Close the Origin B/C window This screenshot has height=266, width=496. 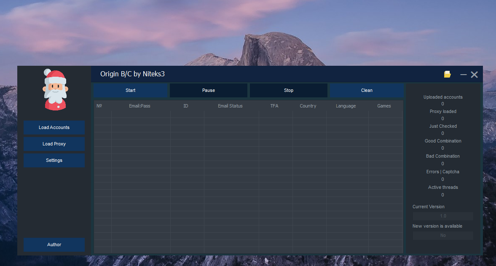click(x=474, y=75)
